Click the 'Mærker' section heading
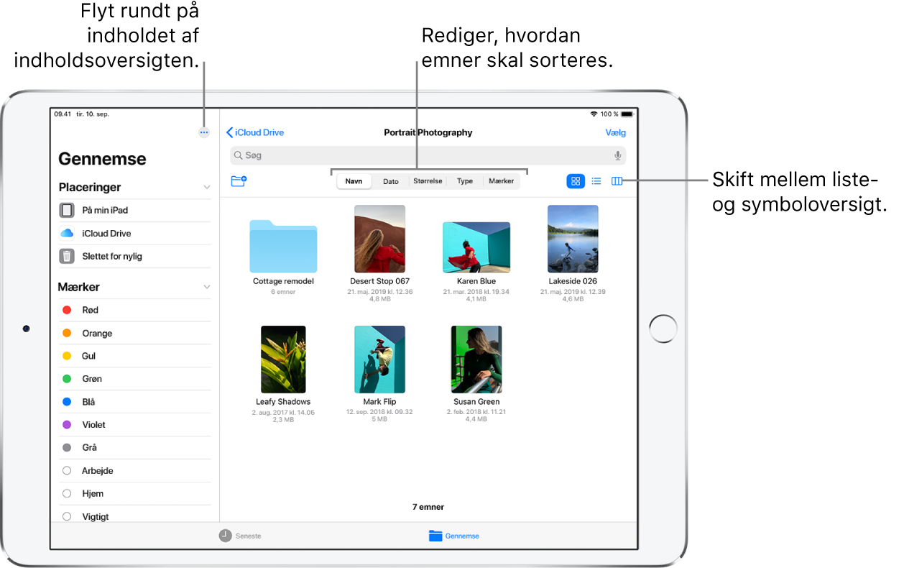 [79, 287]
